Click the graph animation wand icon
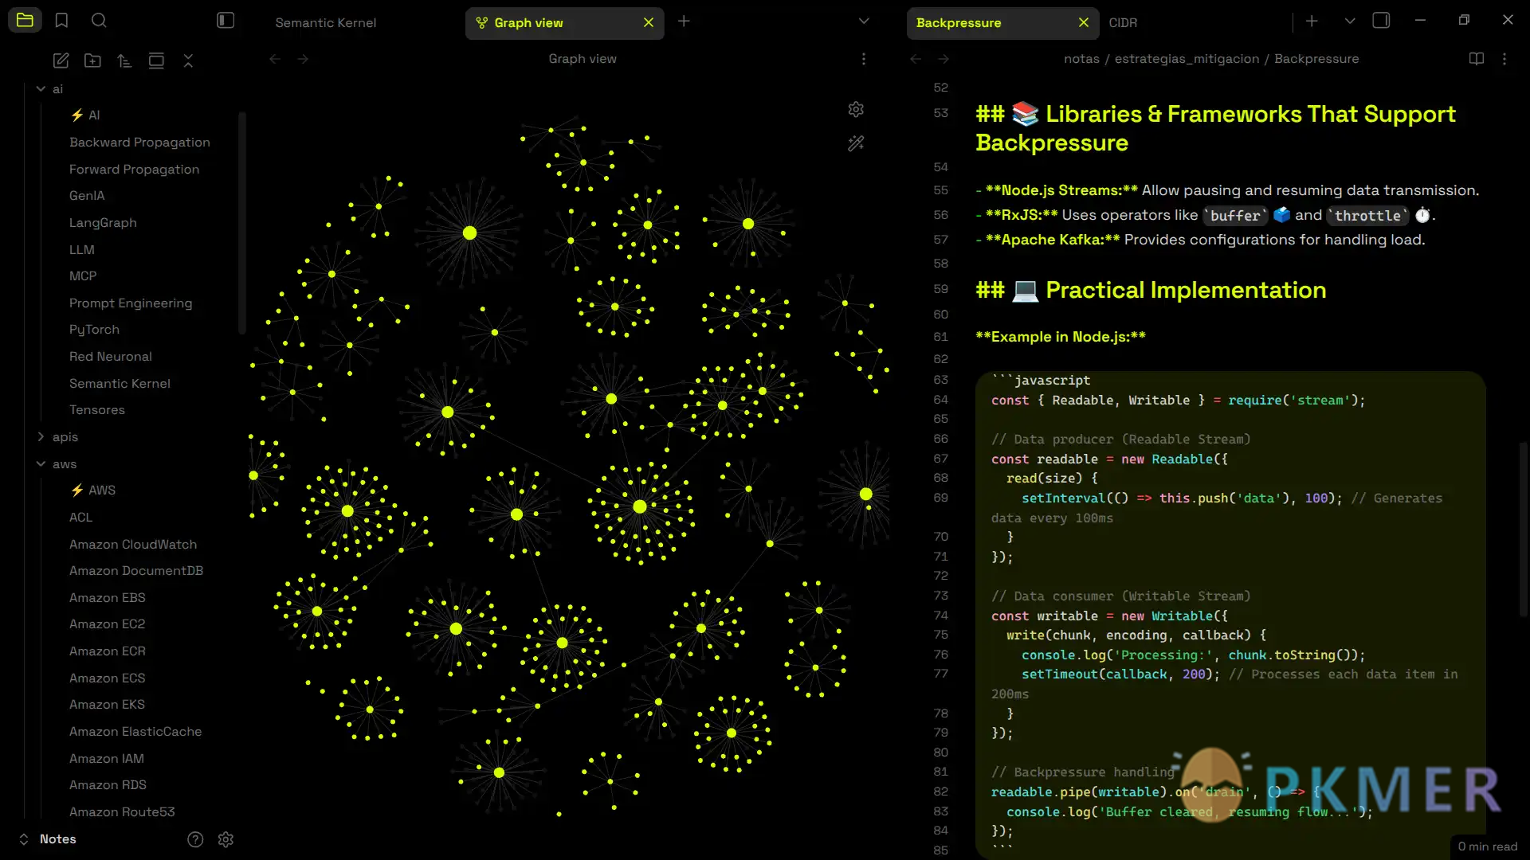1530x860 pixels. [856, 143]
